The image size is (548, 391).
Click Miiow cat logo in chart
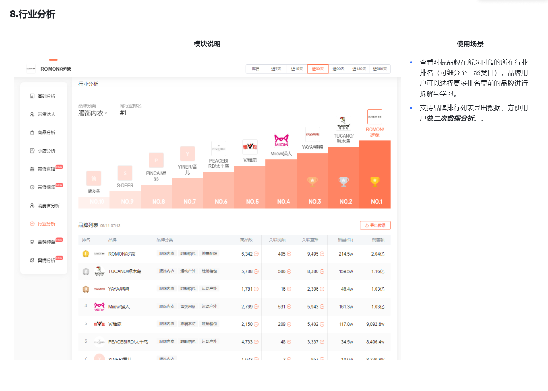click(x=281, y=141)
